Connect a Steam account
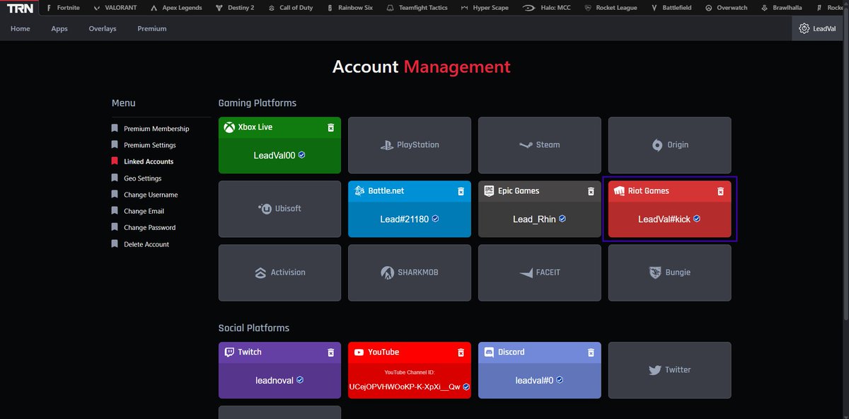The width and height of the screenshot is (849, 419). (x=540, y=145)
